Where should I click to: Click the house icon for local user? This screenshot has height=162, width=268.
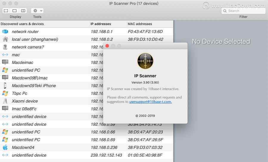(x=5, y=39)
